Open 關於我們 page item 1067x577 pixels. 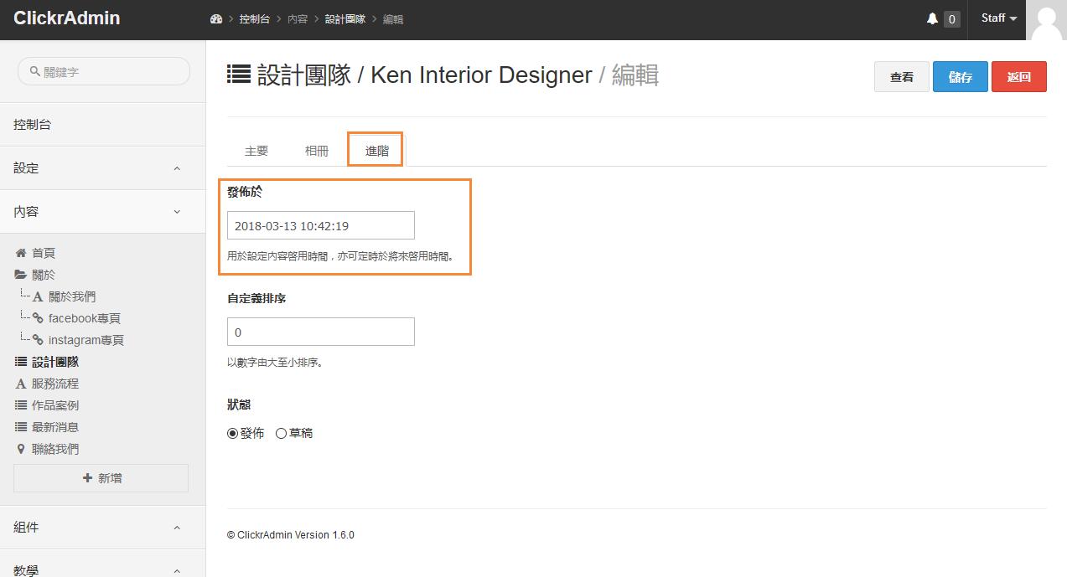point(72,296)
